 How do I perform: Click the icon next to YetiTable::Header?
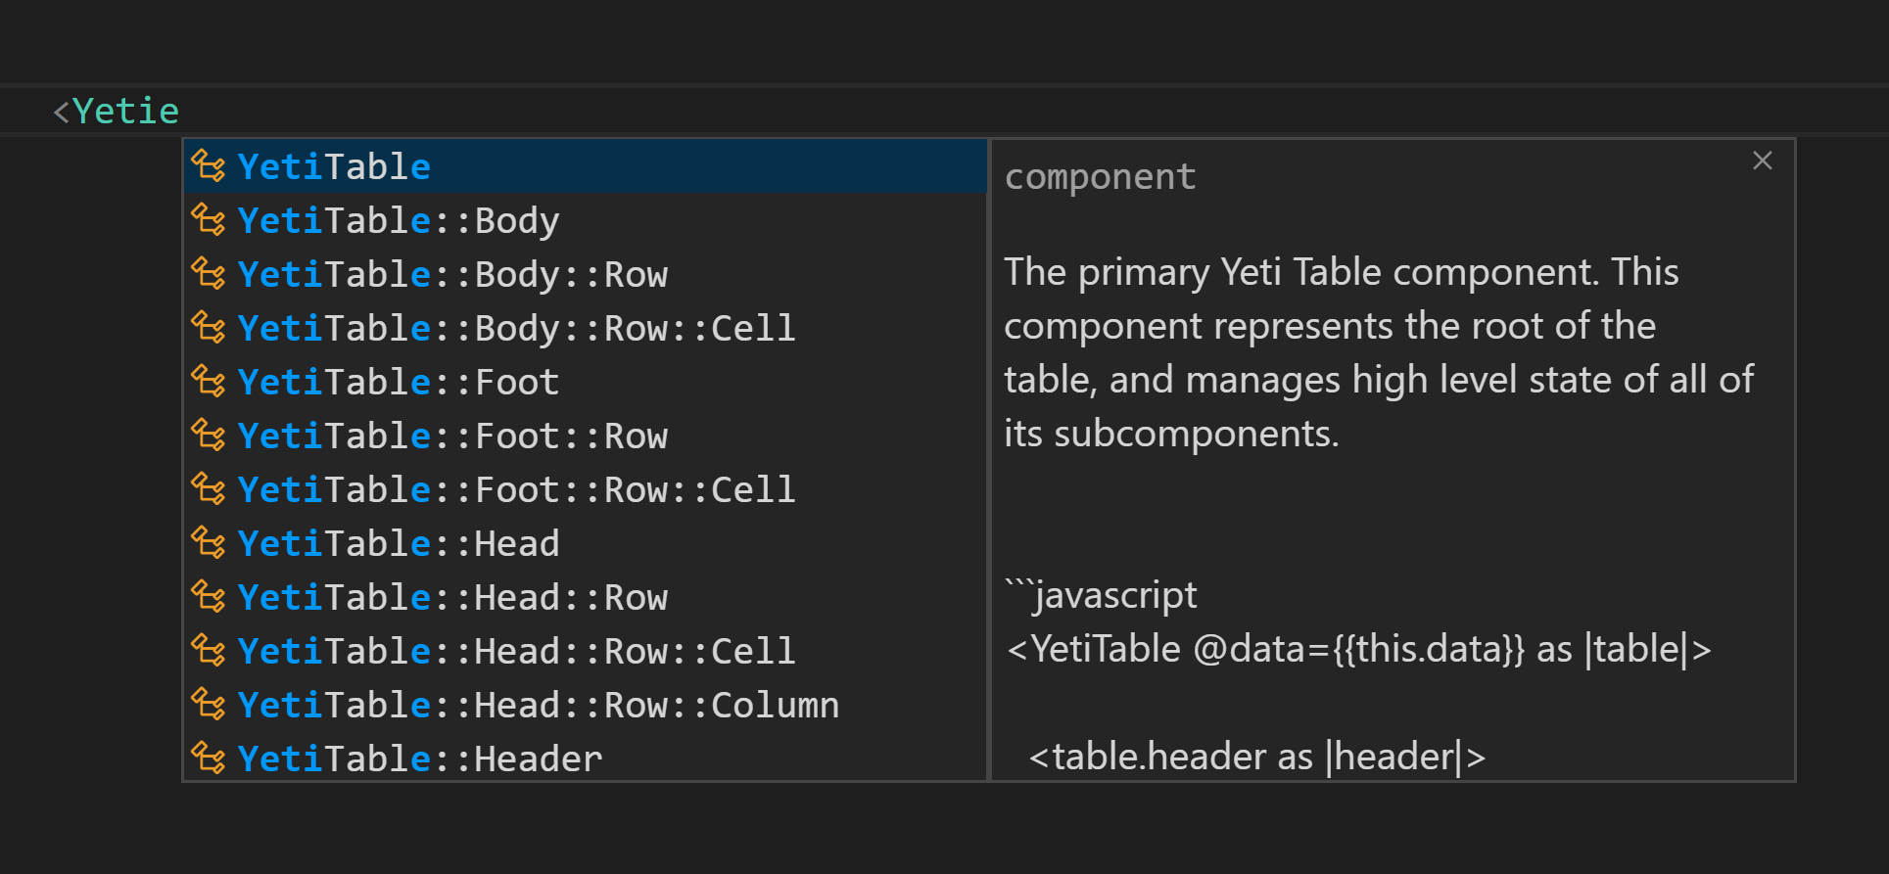click(x=208, y=759)
